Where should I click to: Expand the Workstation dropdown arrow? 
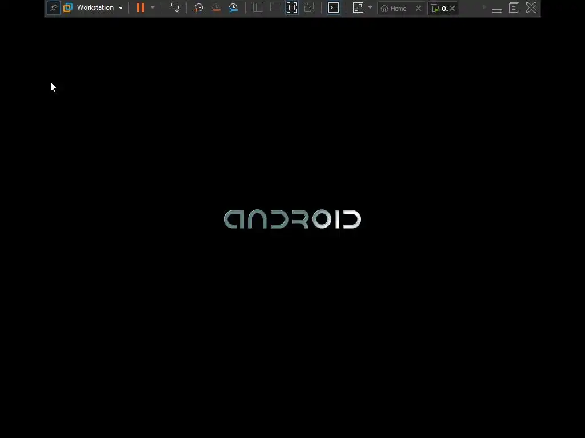[x=121, y=8]
